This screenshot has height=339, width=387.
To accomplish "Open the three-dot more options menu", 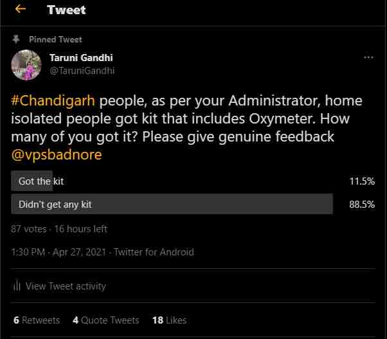I will [x=368, y=57].
